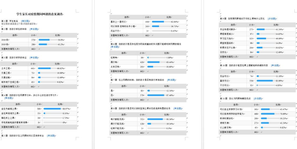Click the [单选题] link for 第3题 专业
Image resolution: width=297 pixels, height=149 pixels.
pos(34,57)
